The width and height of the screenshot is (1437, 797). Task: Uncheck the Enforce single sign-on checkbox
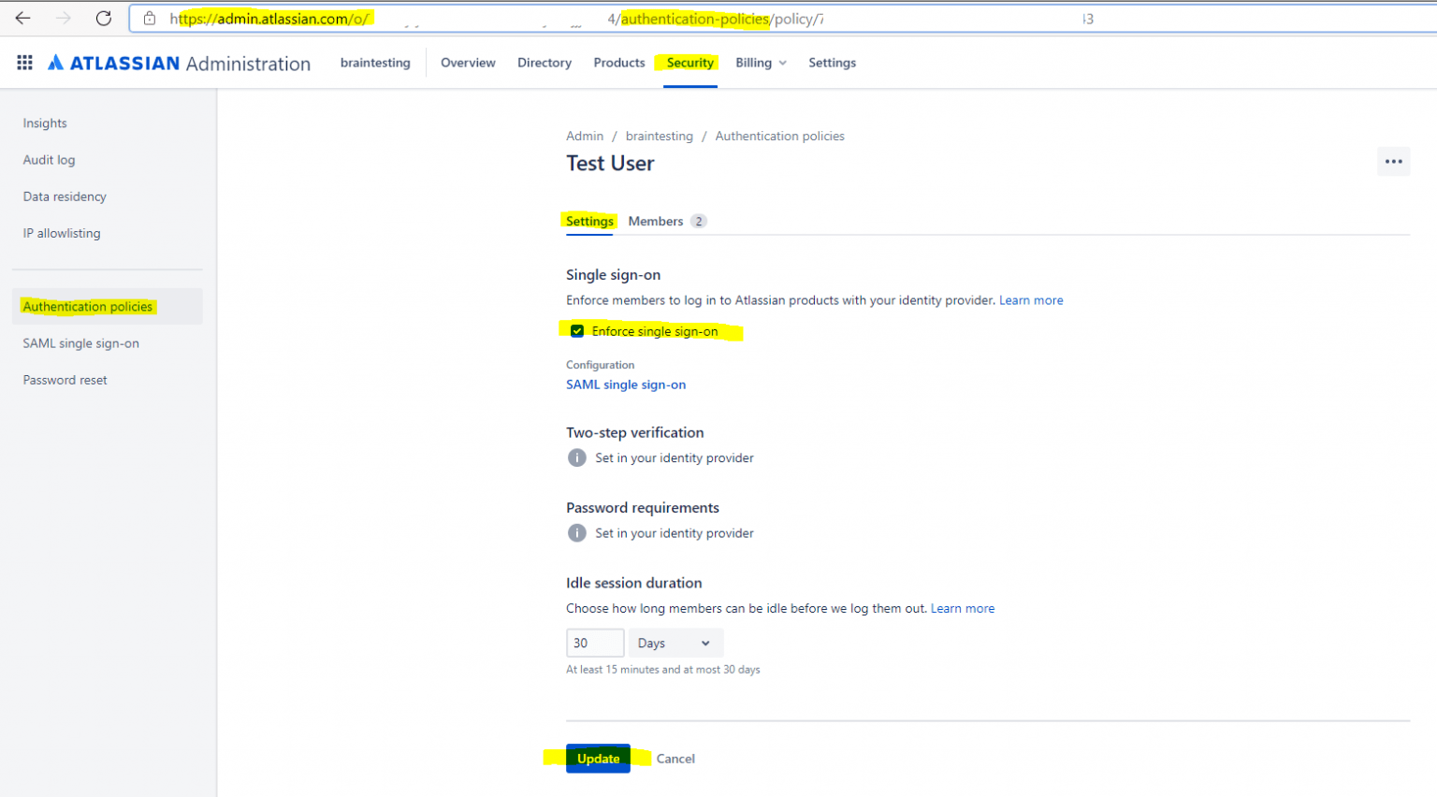click(577, 330)
